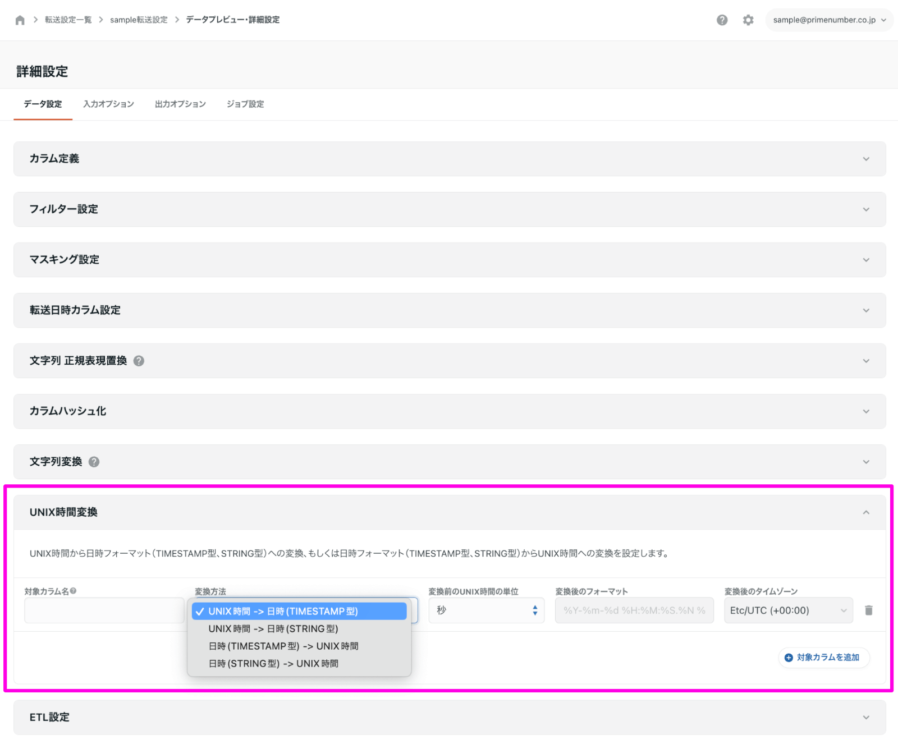Open the 変換前のUNIX時間の単位 dropdown showing 秒
Image resolution: width=898 pixels, height=744 pixels.
click(487, 610)
